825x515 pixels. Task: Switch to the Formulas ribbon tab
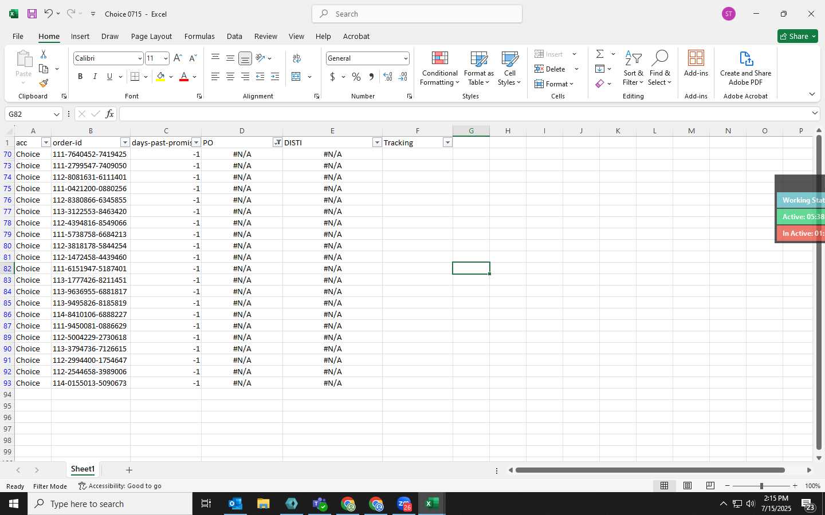pos(199,36)
